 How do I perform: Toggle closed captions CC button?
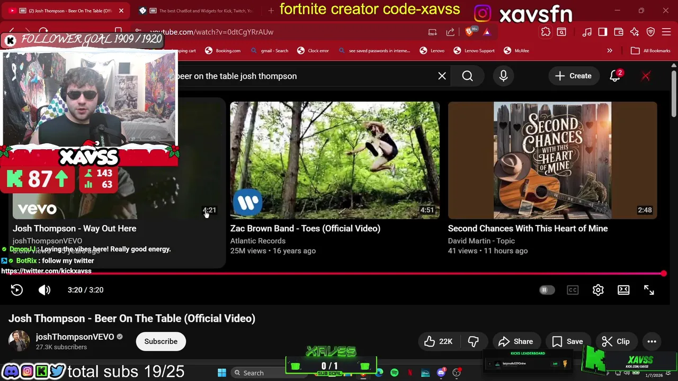click(573, 290)
